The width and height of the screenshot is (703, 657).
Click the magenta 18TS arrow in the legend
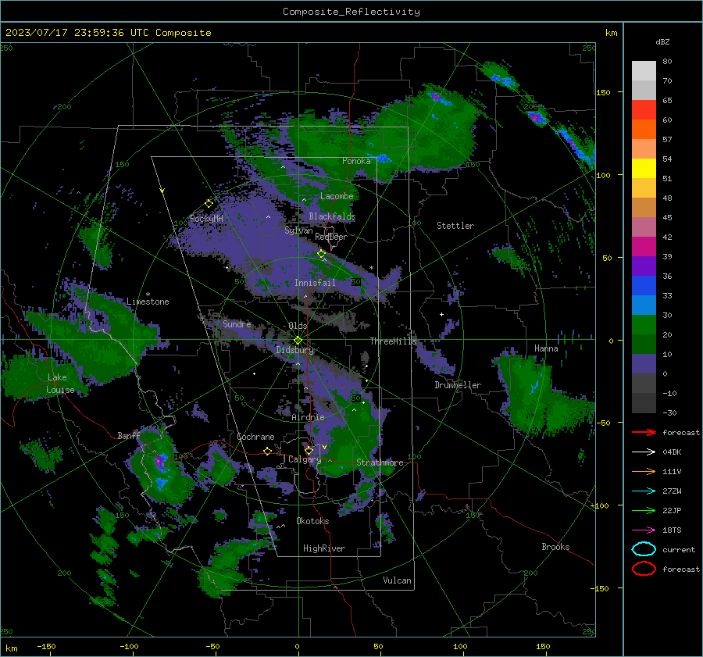point(644,530)
